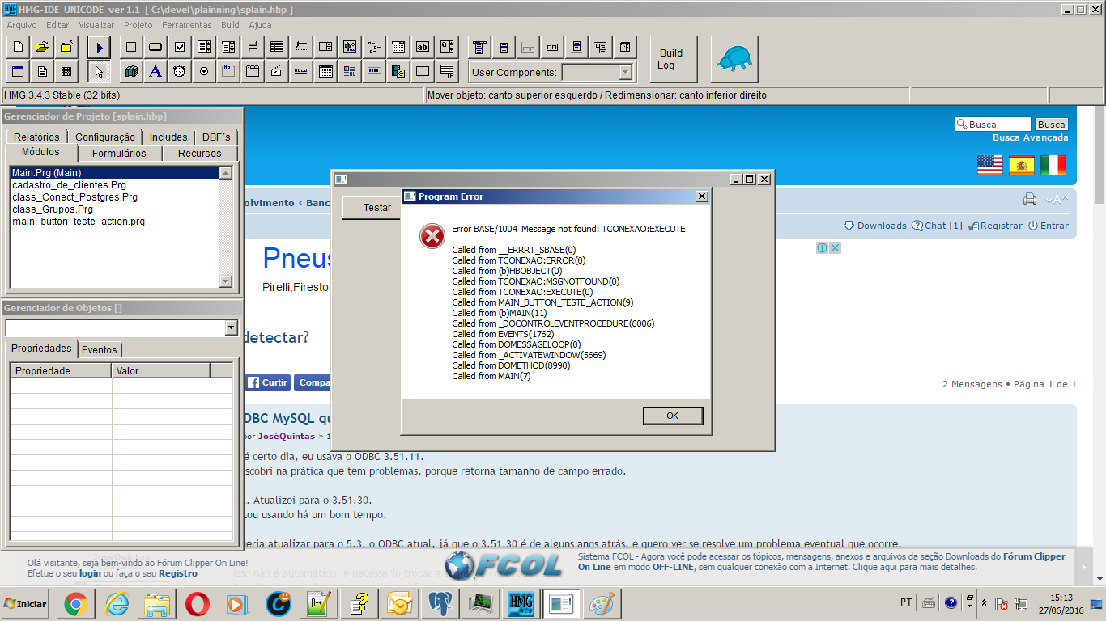This screenshot has height=621, width=1106.
Task: Select the Tab control icon
Action: point(253,71)
